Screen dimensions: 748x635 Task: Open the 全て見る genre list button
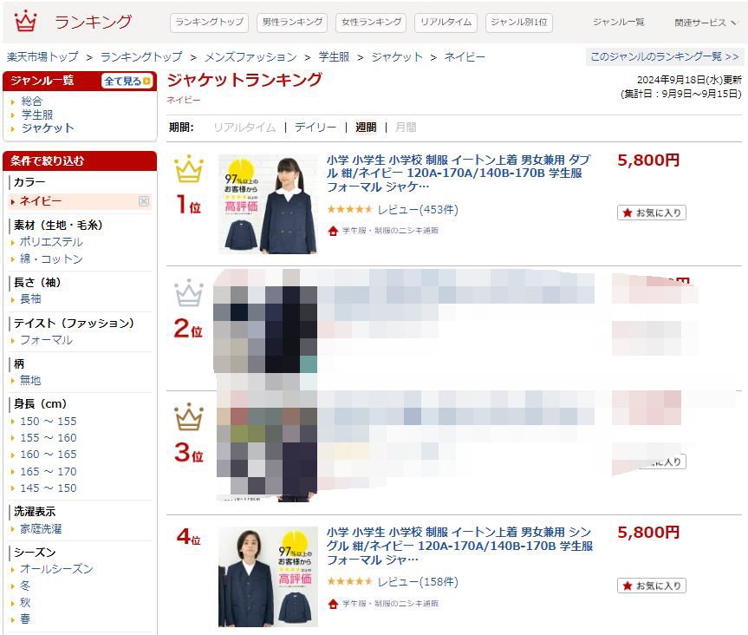click(127, 81)
